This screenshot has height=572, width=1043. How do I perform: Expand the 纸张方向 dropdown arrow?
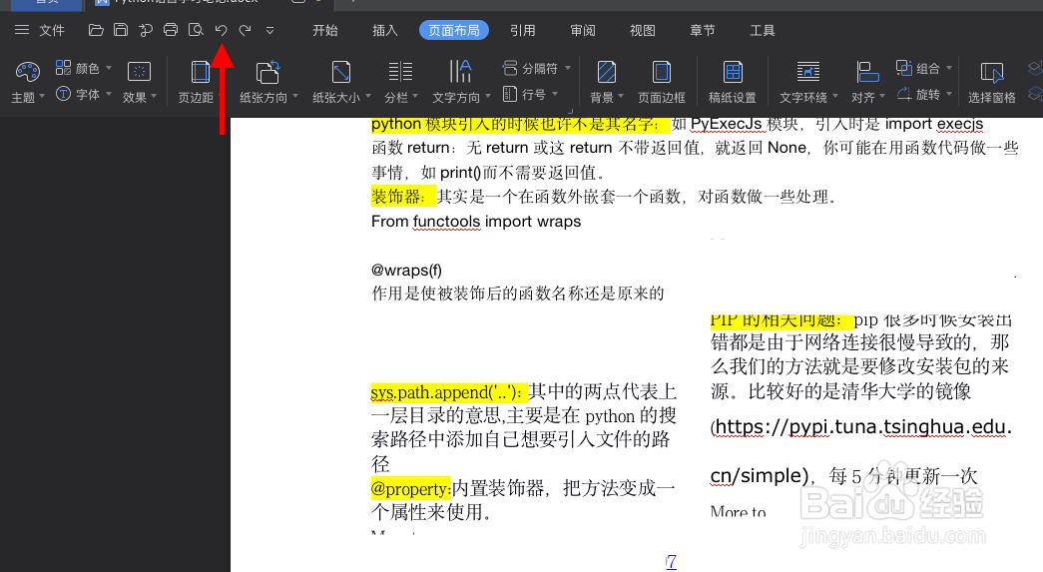(x=295, y=97)
